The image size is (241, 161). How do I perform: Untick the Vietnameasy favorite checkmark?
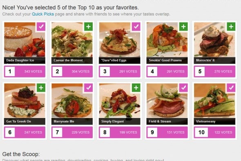[x=231, y=88]
